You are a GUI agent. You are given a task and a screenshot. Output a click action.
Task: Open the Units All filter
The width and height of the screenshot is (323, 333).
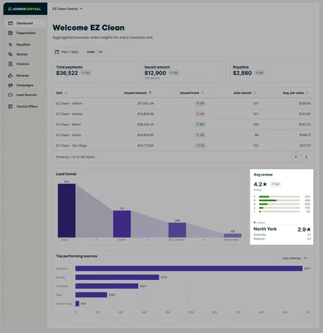(x=94, y=52)
